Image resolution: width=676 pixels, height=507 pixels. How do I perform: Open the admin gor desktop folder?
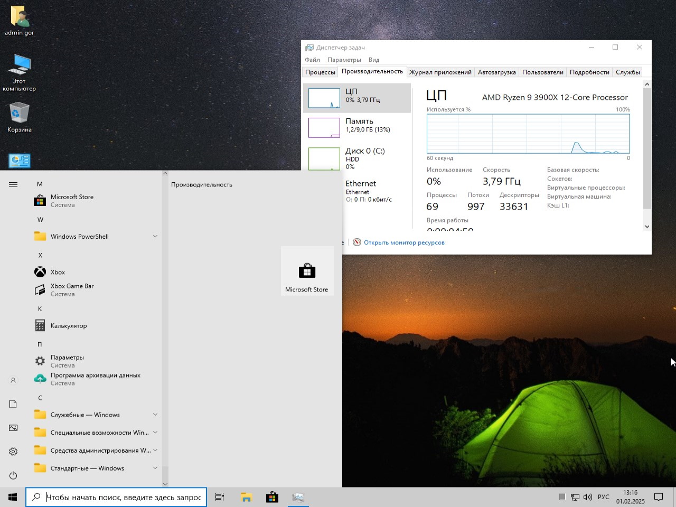[x=20, y=21]
